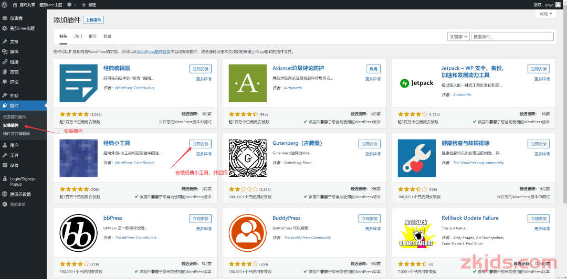
Task: Open the 经典小工具 title link
Action: [x=117, y=143]
